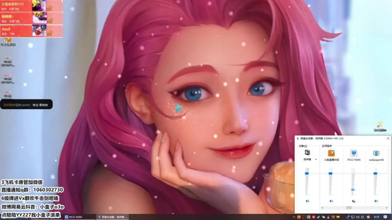
Task: Click the Ancil gift notification banner
Action: [x=31, y=31]
